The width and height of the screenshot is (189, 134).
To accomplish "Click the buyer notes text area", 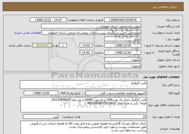I will [x=84, y=127].
